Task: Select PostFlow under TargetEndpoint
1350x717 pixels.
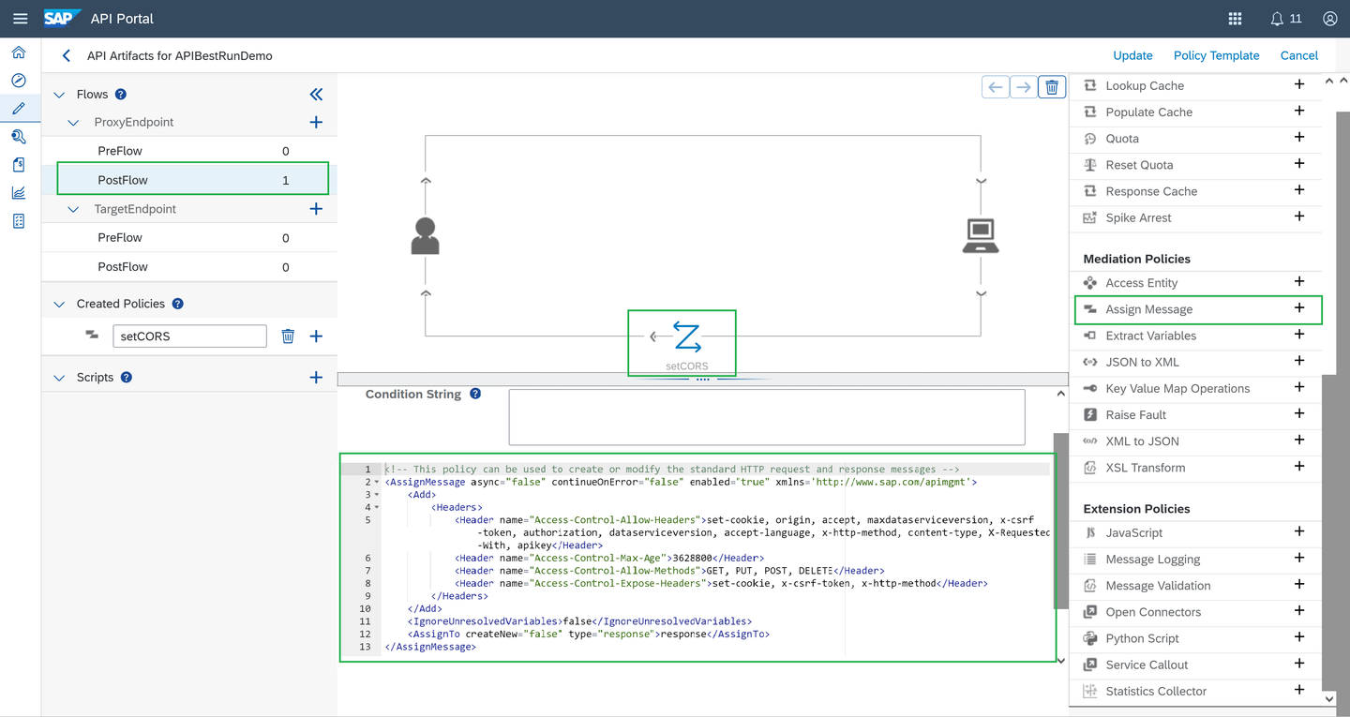Action: point(189,267)
